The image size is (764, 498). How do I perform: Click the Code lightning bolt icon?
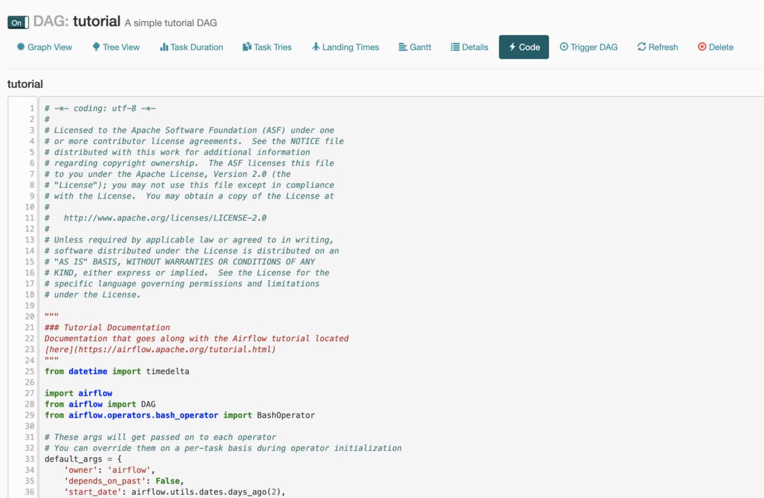pos(513,47)
